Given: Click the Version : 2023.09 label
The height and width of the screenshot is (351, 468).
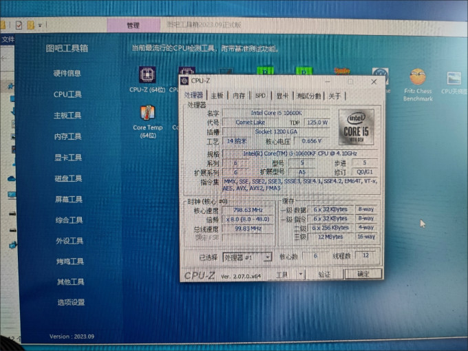Looking at the screenshot, I should coord(72,337).
